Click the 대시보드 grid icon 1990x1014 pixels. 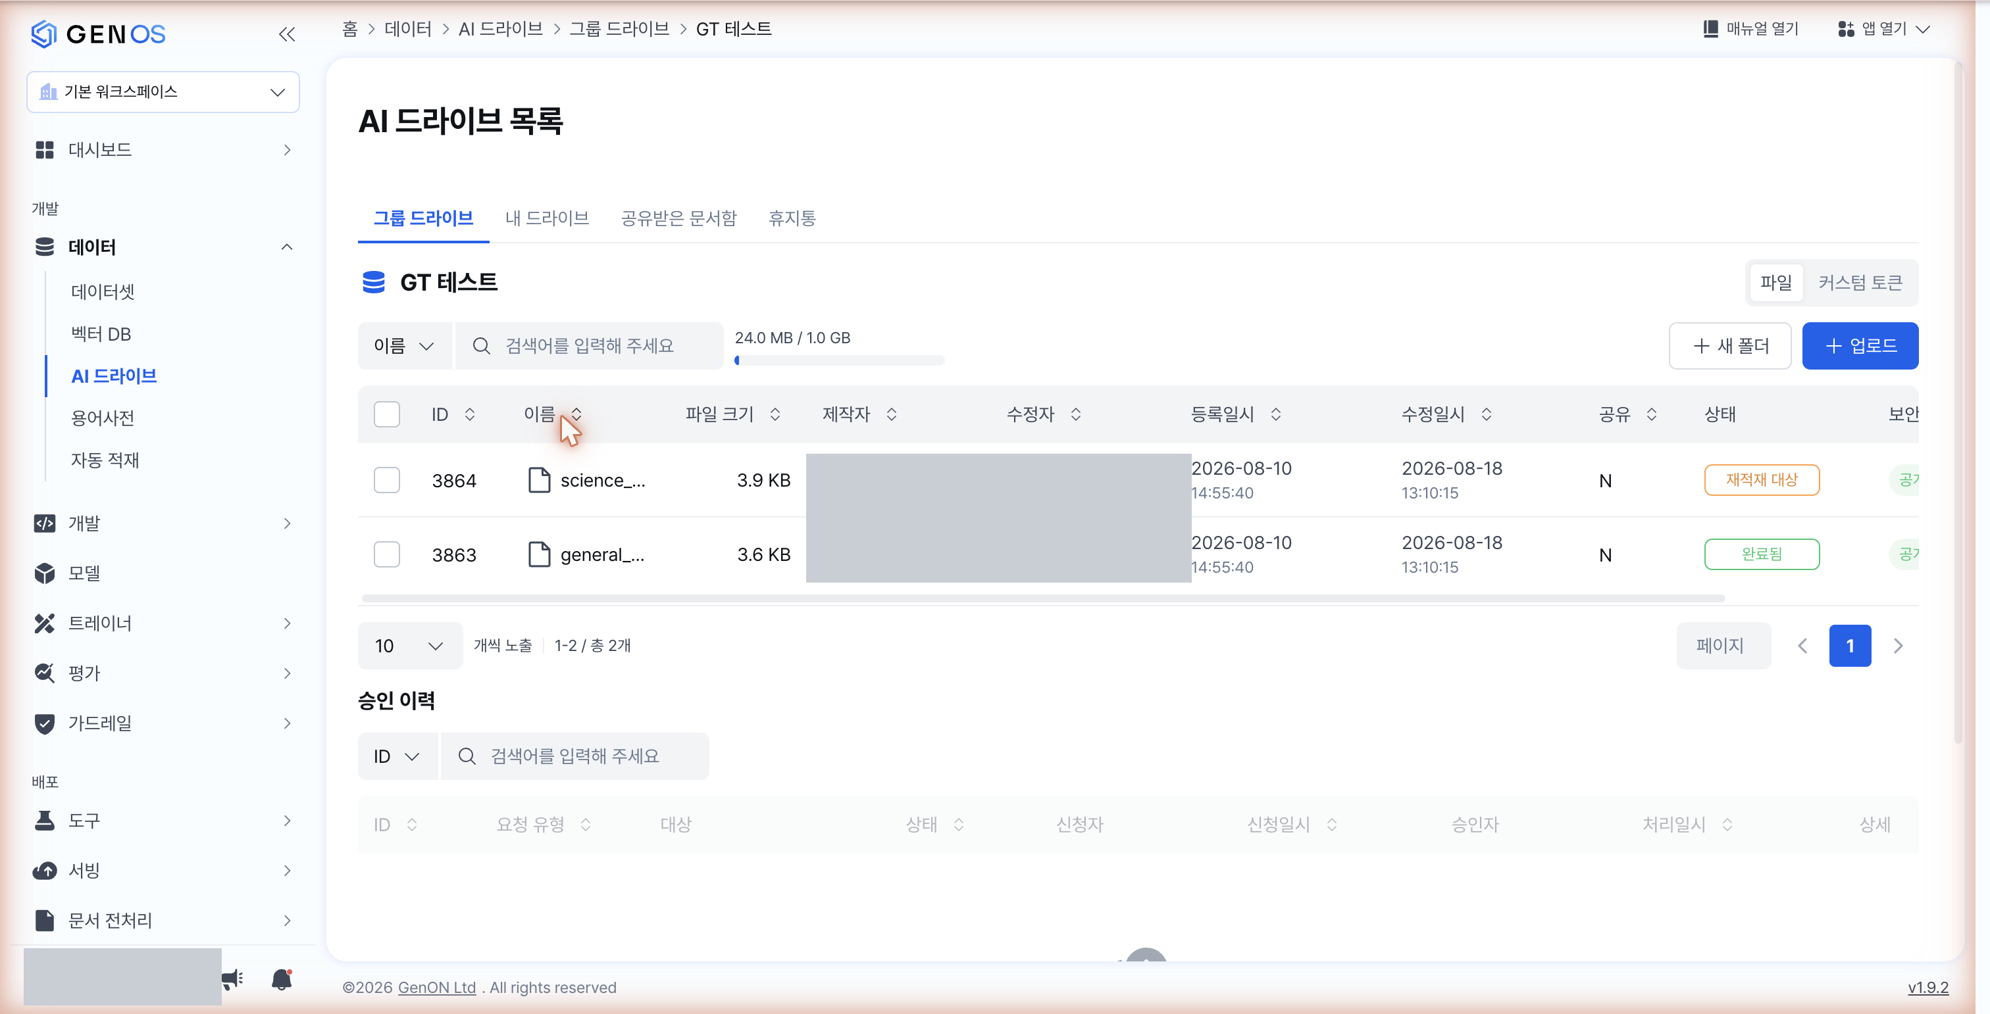tap(45, 150)
